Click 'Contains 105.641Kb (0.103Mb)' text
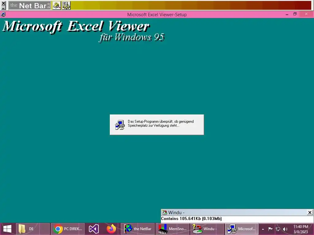Viewport: 314px width, 235px height. [191, 218]
